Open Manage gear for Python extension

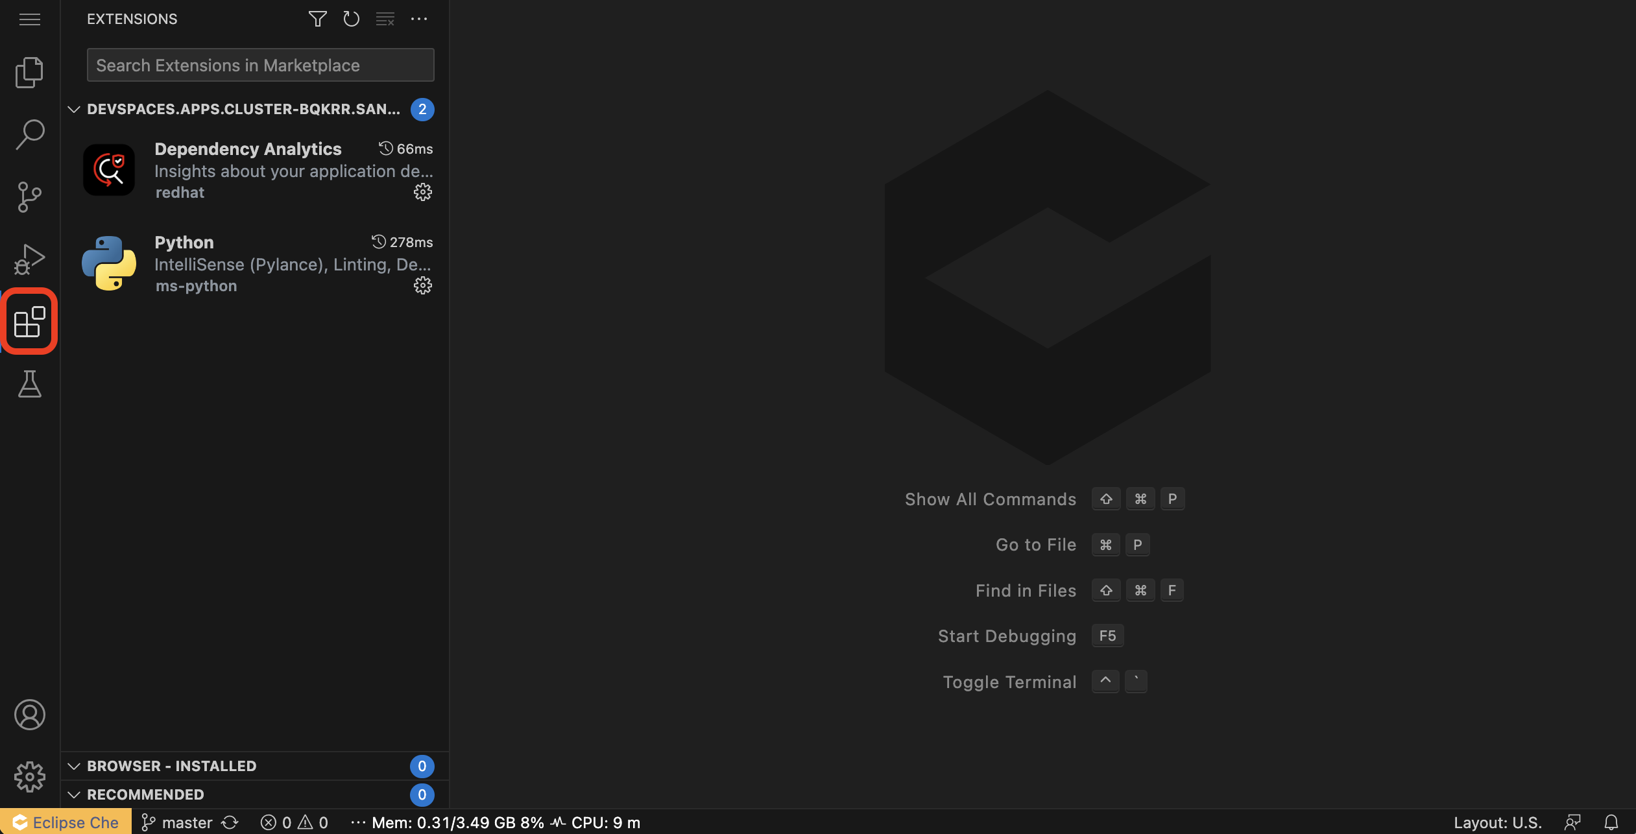point(423,285)
